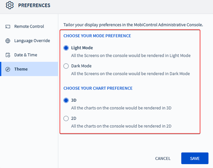Screen dimensions: 213x168
Task: Open the Remote Control settings tab
Action: pyautogui.click(x=29, y=27)
